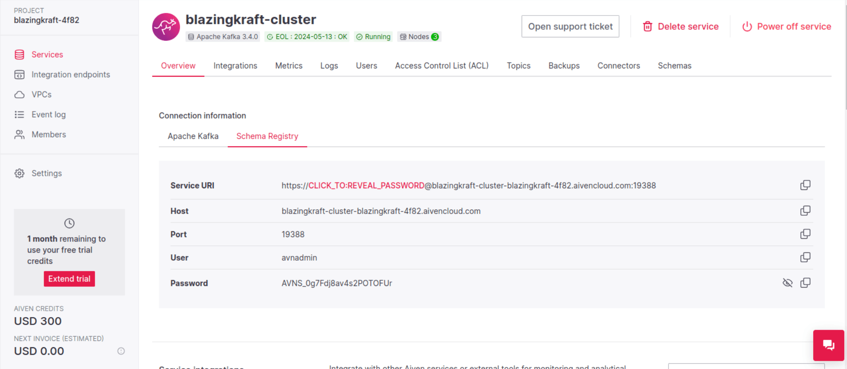The width and height of the screenshot is (847, 369).
Task: Click the Event log list icon
Action: 20,115
